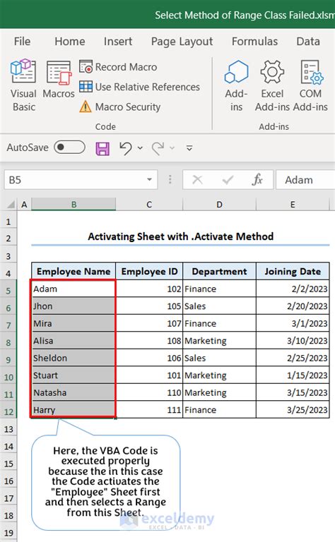Open the Data tab
Screen dimensions: 335x542
click(308, 42)
